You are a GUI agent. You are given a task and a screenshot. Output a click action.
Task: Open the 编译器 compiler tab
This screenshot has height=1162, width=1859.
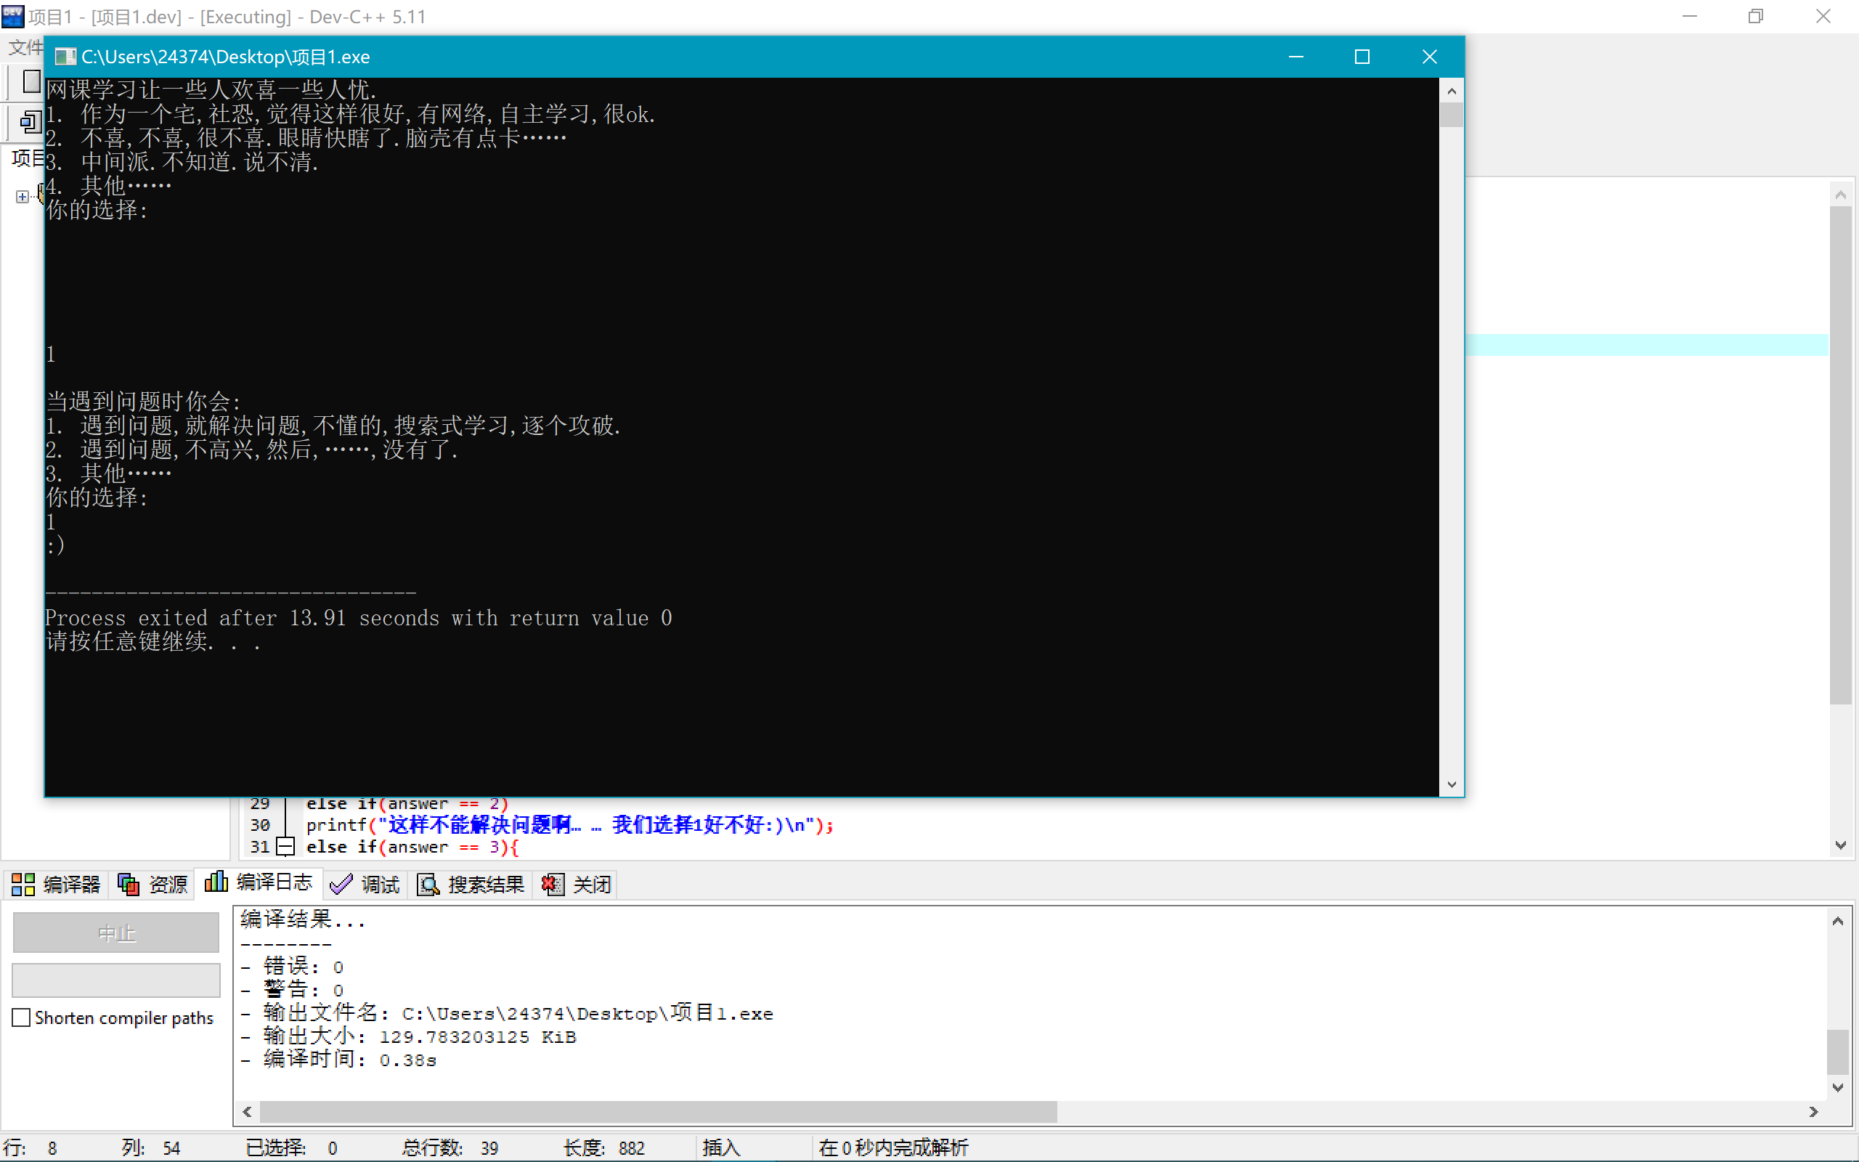tap(56, 885)
